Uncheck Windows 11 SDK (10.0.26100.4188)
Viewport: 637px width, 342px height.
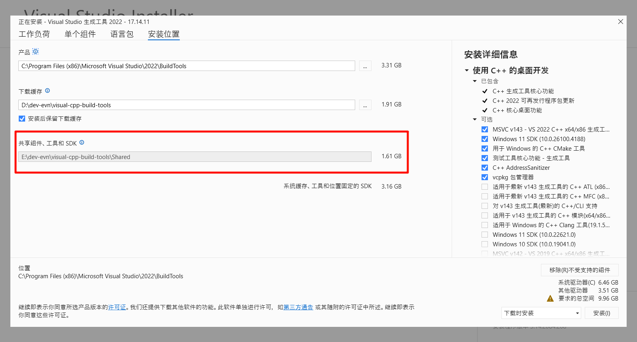[485, 139]
